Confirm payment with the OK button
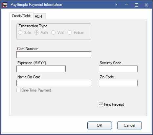 99,125
